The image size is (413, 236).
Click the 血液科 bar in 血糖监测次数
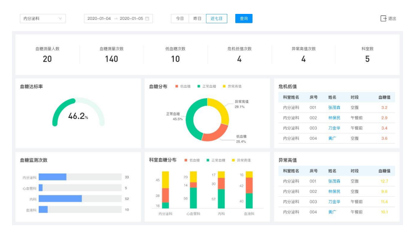pos(43,209)
